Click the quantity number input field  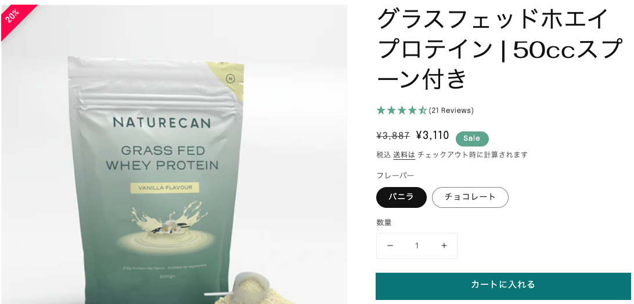click(416, 246)
